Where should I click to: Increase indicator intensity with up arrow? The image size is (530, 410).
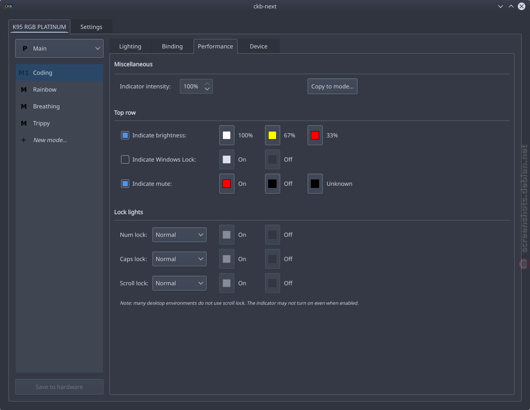[x=207, y=84]
